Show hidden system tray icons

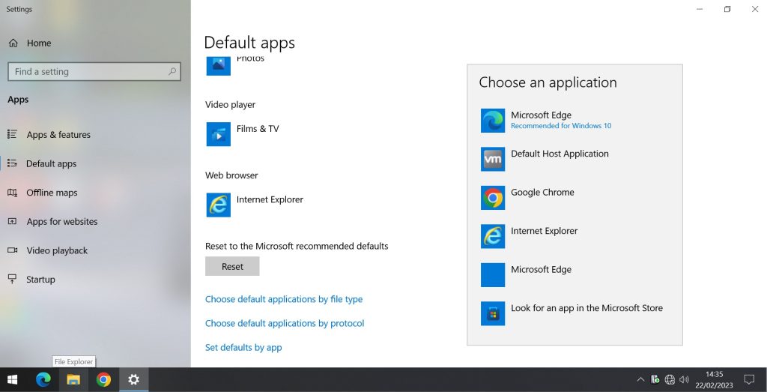pos(640,380)
